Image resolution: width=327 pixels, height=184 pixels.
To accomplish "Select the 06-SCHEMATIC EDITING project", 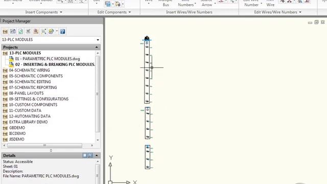I will pyautogui.click(x=30, y=82).
